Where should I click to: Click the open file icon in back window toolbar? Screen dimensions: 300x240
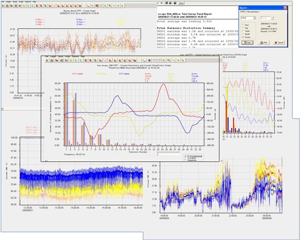tap(3, 6)
